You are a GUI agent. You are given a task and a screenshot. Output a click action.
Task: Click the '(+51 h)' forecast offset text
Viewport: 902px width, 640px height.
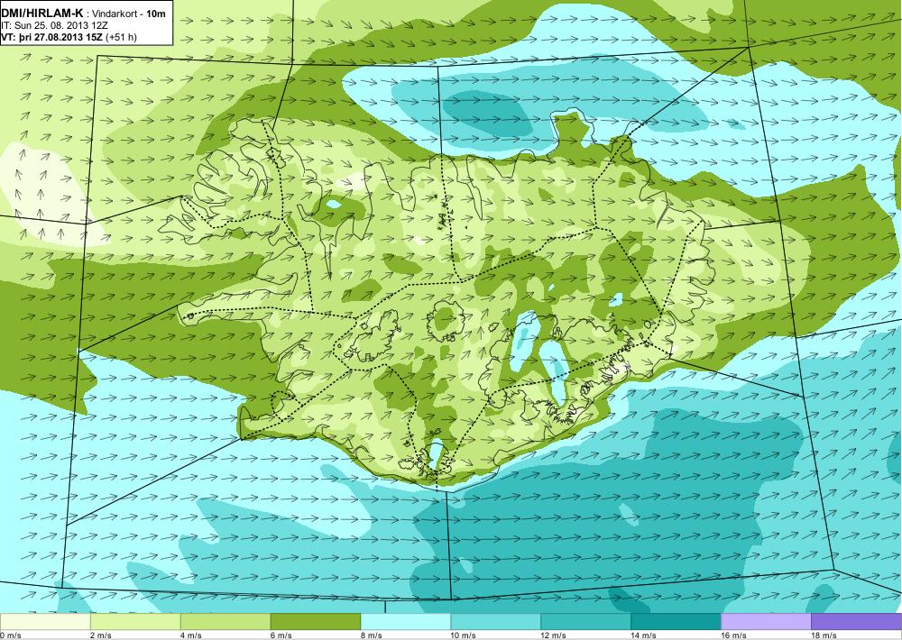pos(123,37)
